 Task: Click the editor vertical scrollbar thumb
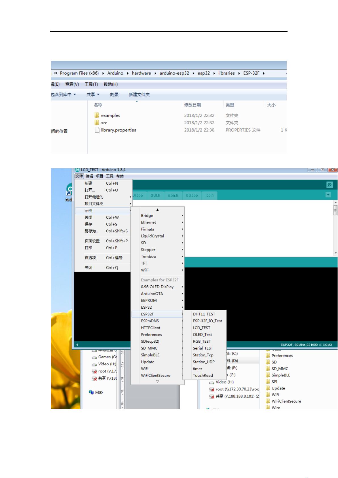335,211
